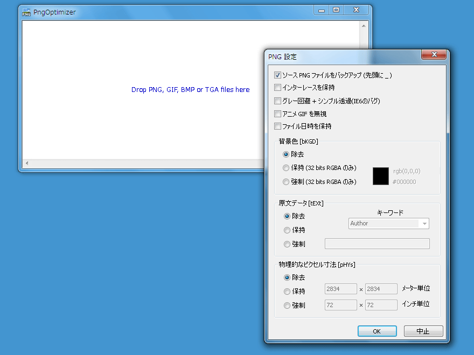Select 強制 radio under 背景色 [bKGD]
Screen dimensions: 474x355
286,182
